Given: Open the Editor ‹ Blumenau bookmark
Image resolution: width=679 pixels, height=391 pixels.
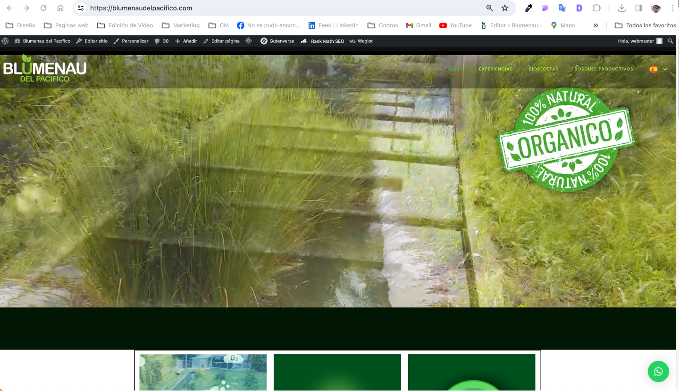Looking at the screenshot, I should tap(511, 25).
